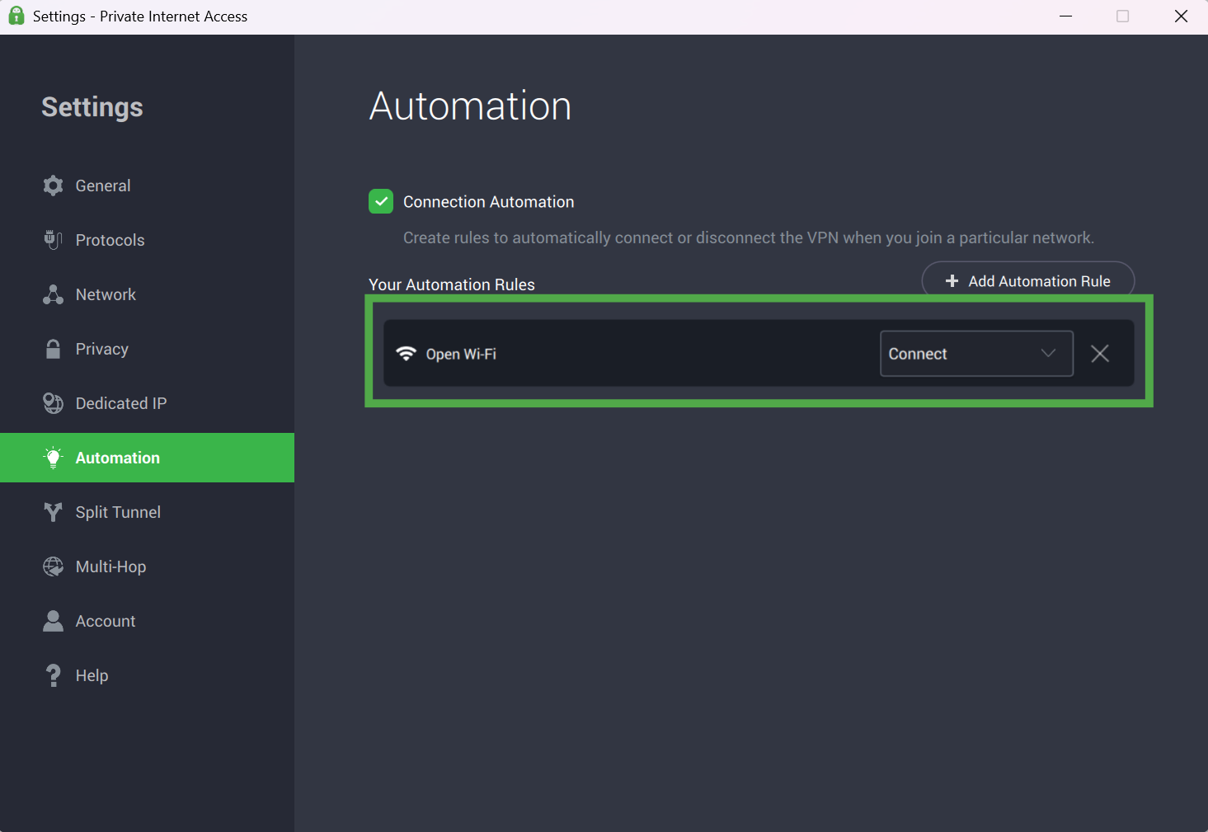Open the Dedicated IP settings label
The height and width of the screenshot is (832, 1208).
click(x=121, y=403)
